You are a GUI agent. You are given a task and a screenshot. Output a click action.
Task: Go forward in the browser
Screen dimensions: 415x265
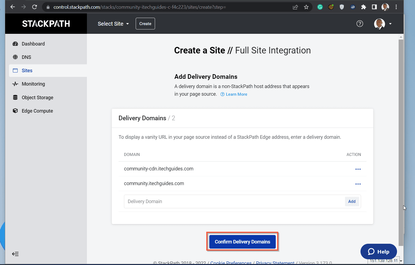(24, 7)
